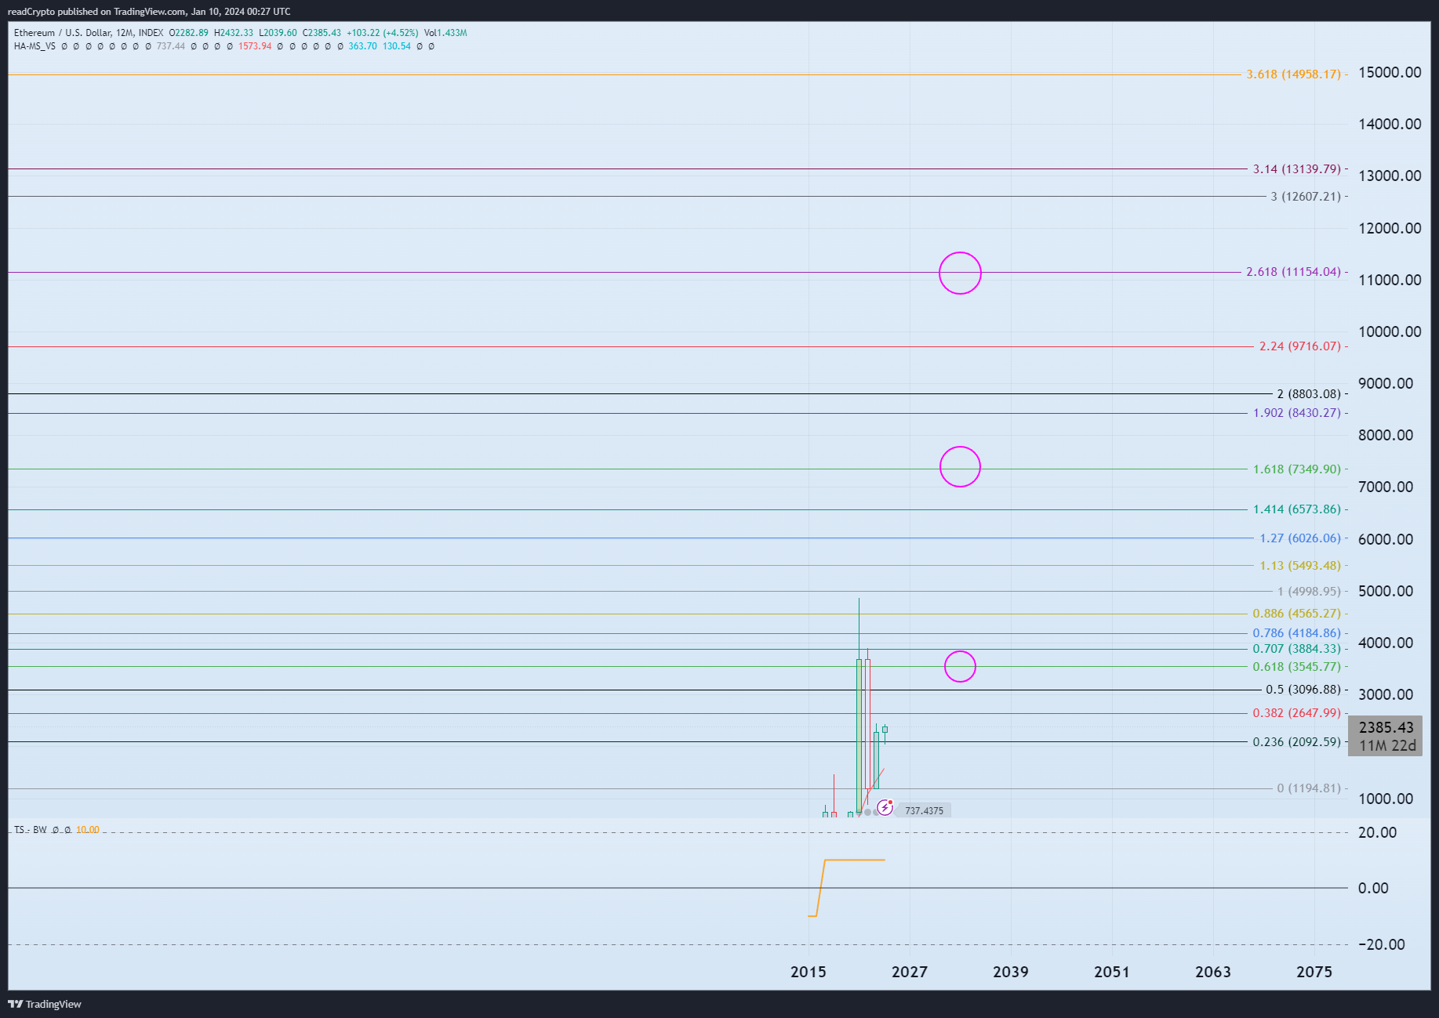
Task: Click 12000.00 on the price axis
Action: [1390, 228]
